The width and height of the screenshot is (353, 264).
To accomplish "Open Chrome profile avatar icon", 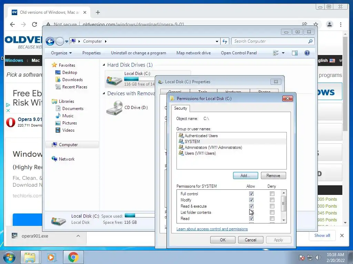I will coord(330,24).
